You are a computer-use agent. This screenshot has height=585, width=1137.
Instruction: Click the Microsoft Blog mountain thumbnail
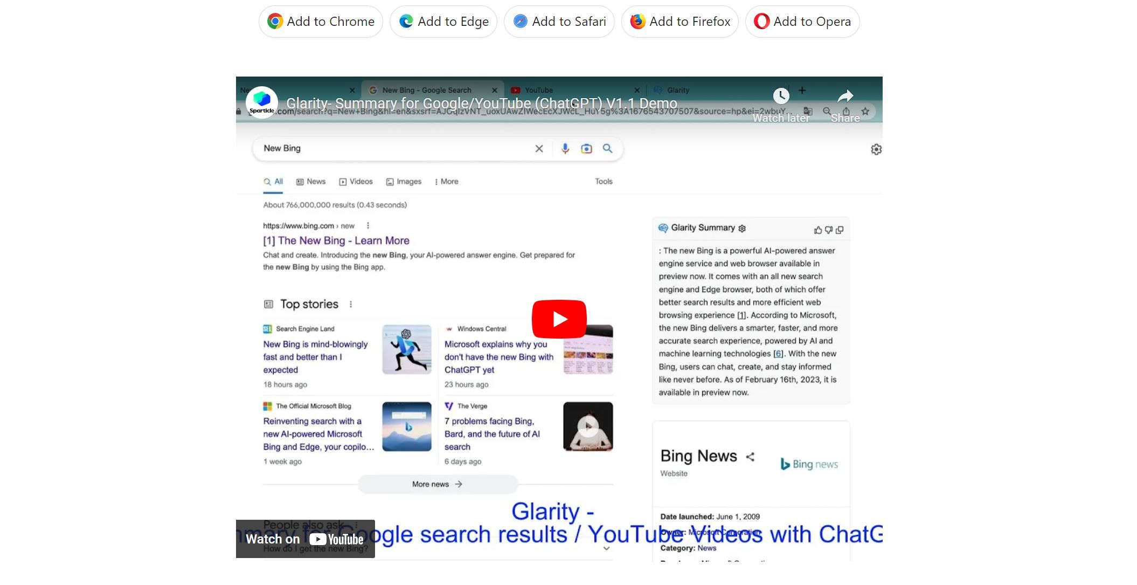[407, 426]
